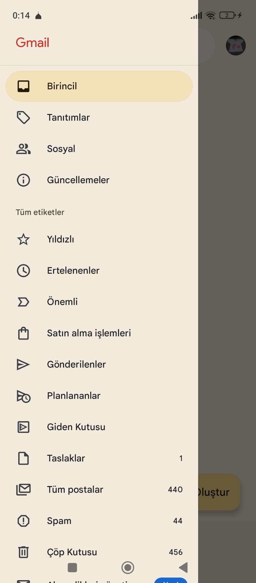Open the Gönderilenler folder
Image resolution: width=256 pixels, height=583 pixels.
tap(76, 364)
